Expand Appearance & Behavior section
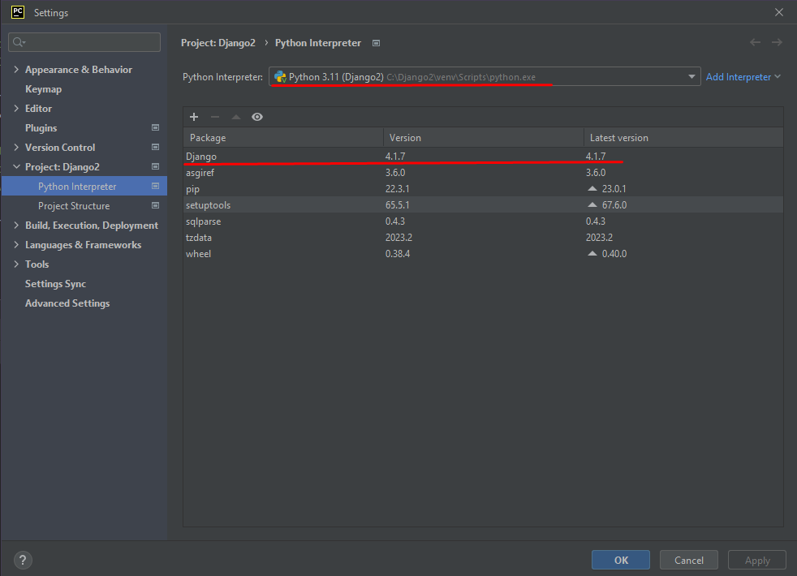Screen dimensions: 797x576 [x=16, y=69]
